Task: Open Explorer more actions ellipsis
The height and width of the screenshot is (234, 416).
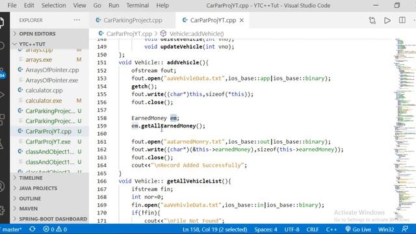Action: pyautogui.click(x=77, y=20)
